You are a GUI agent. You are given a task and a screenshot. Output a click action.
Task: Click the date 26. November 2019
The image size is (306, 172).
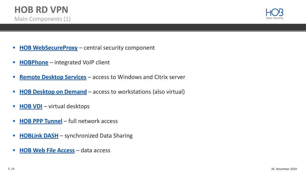pyautogui.click(x=284, y=169)
